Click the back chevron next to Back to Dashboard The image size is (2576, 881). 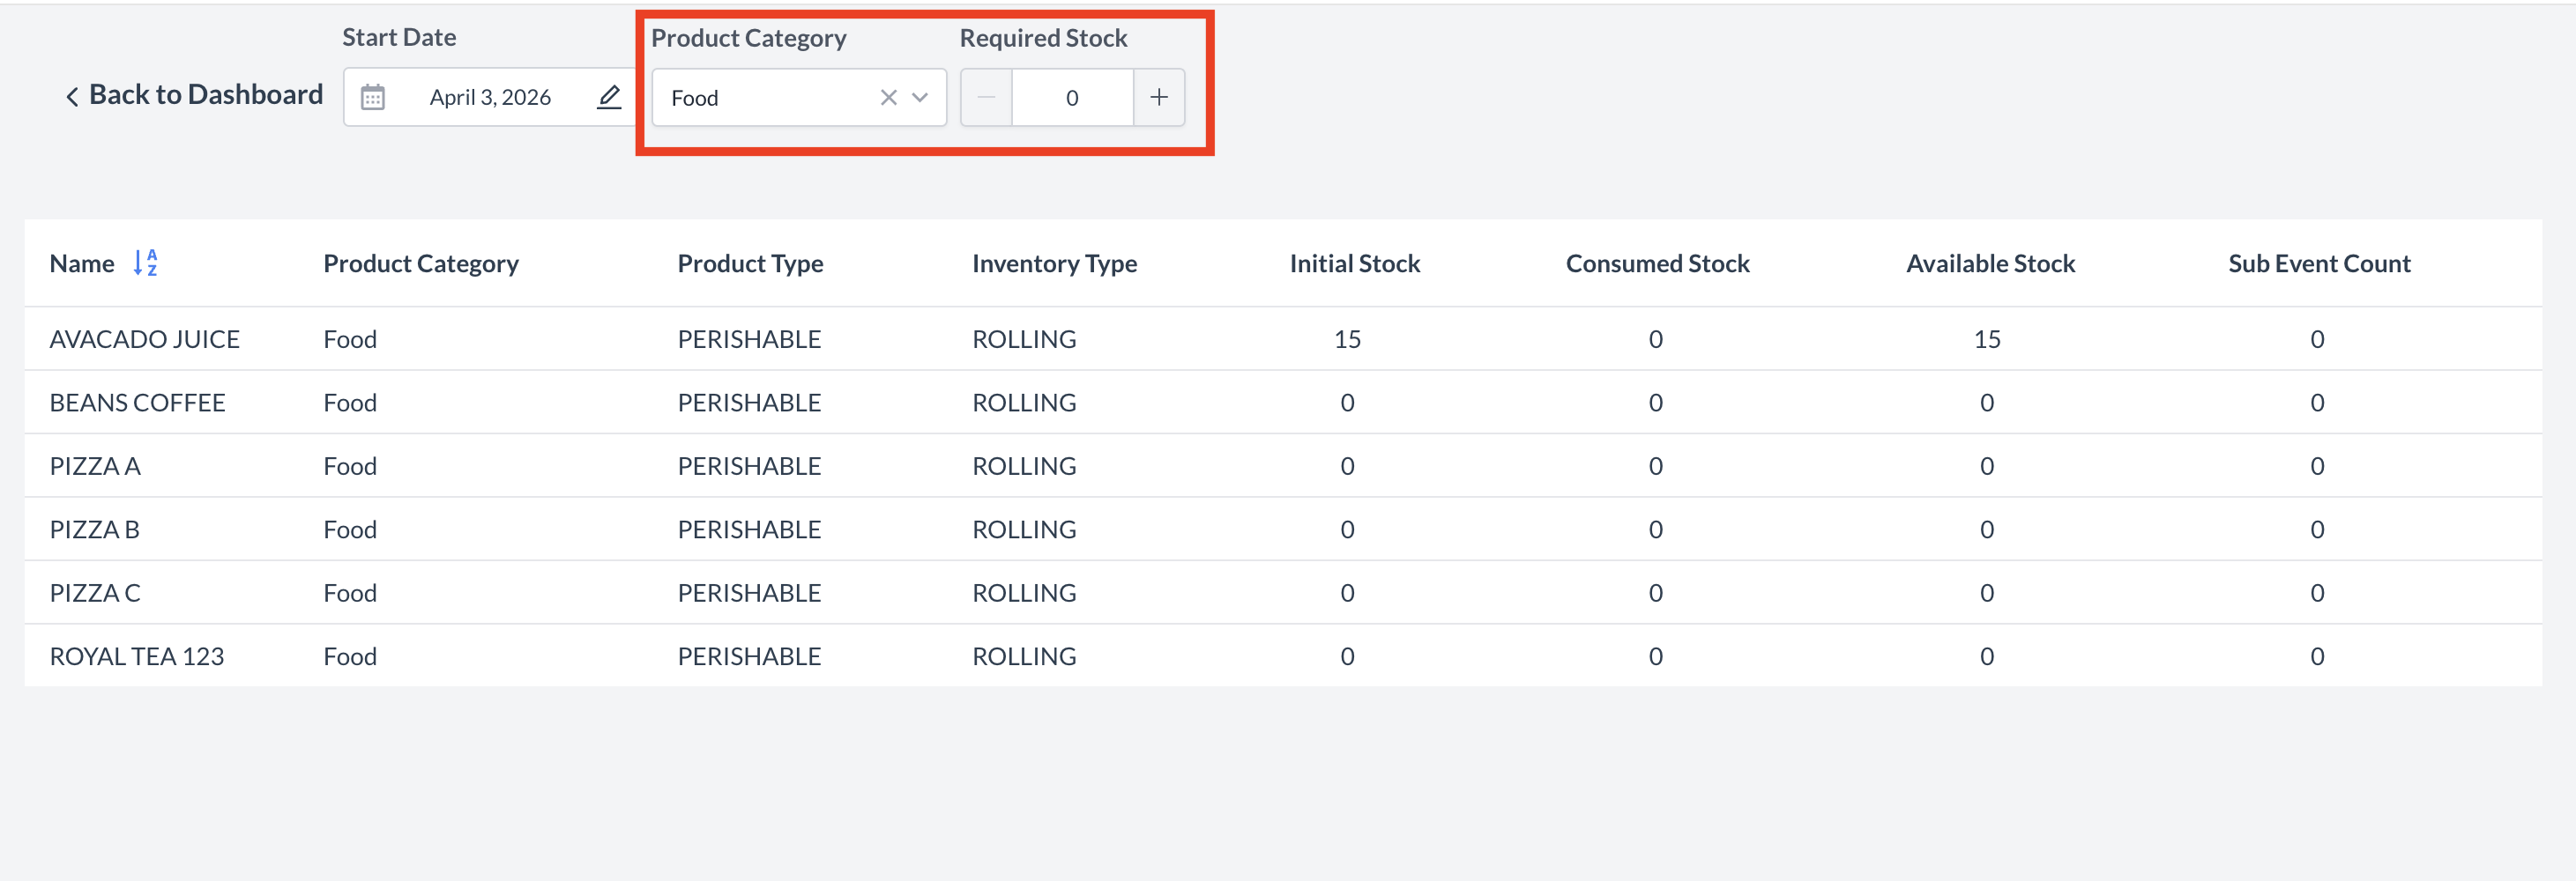(72, 95)
